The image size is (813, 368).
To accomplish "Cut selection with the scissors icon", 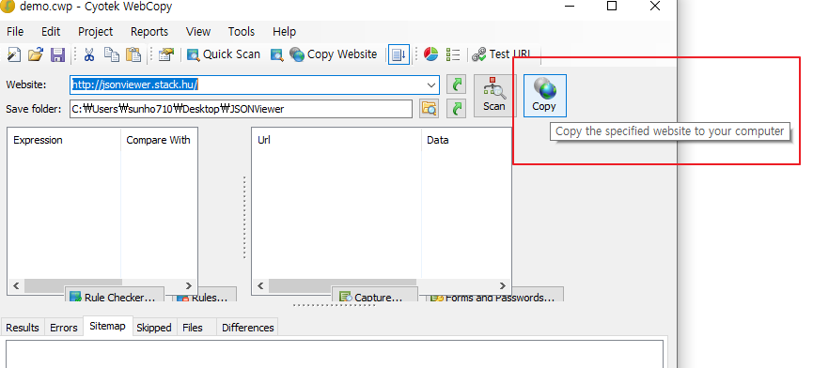I will pyautogui.click(x=89, y=54).
